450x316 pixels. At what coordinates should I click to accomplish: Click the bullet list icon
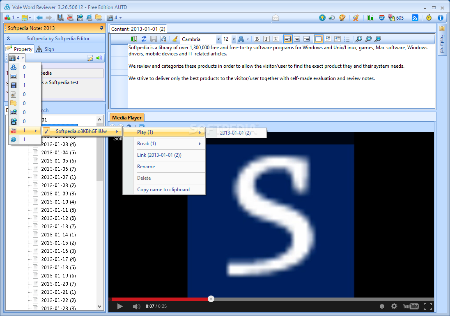coord(347,39)
